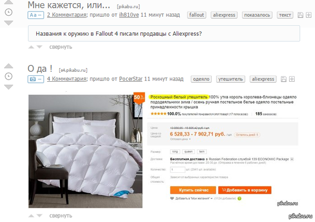This screenshot has width=315, height=222.
Task: Open user profile ih810ve
Action: click(x=129, y=15)
